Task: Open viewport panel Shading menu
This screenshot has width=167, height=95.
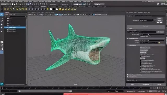Action: pyautogui.click(x=33, y=13)
